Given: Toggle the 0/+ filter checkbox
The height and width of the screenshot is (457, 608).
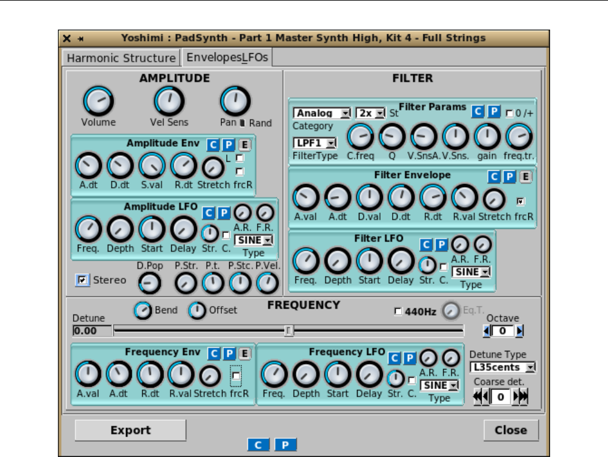Looking at the screenshot, I should point(510,113).
